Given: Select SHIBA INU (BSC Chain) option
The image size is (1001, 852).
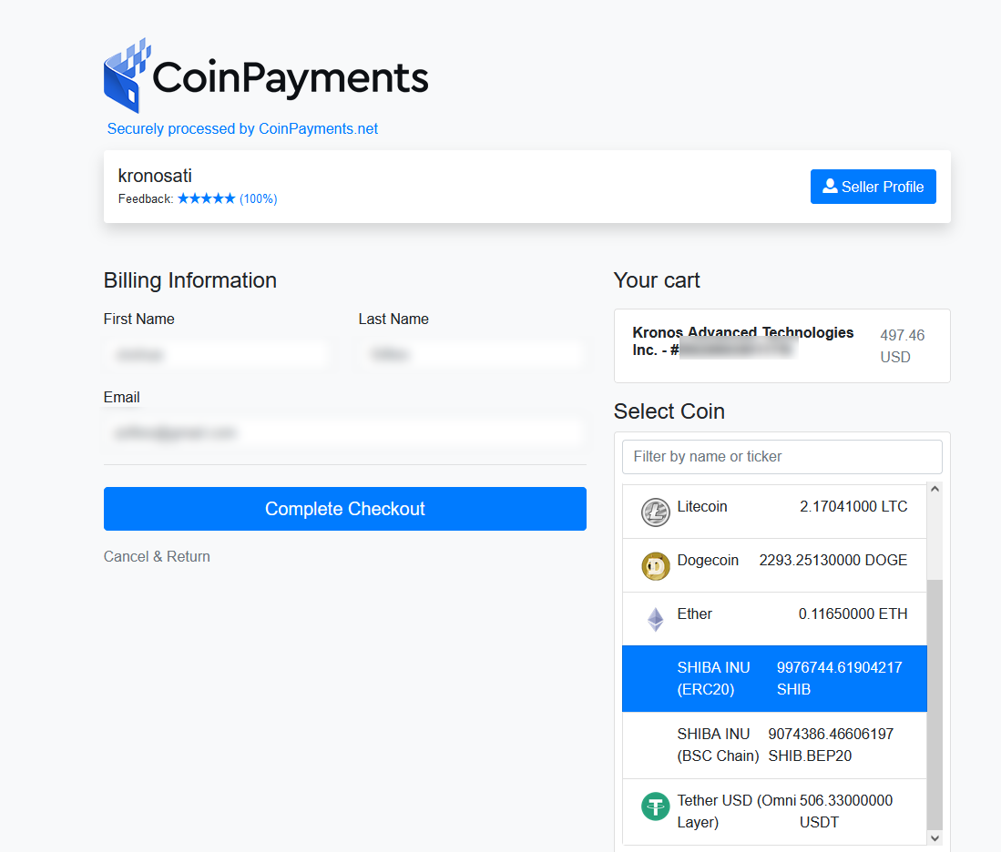Looking at the screenshot, I should point(774,745).
